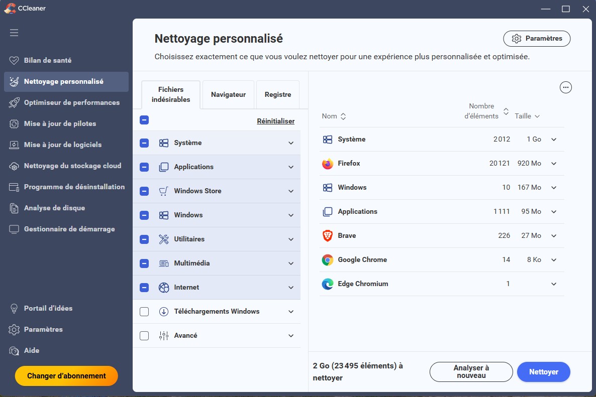Open Bilan de santé heart icon
Screen dimensions: 596x397
14,60
